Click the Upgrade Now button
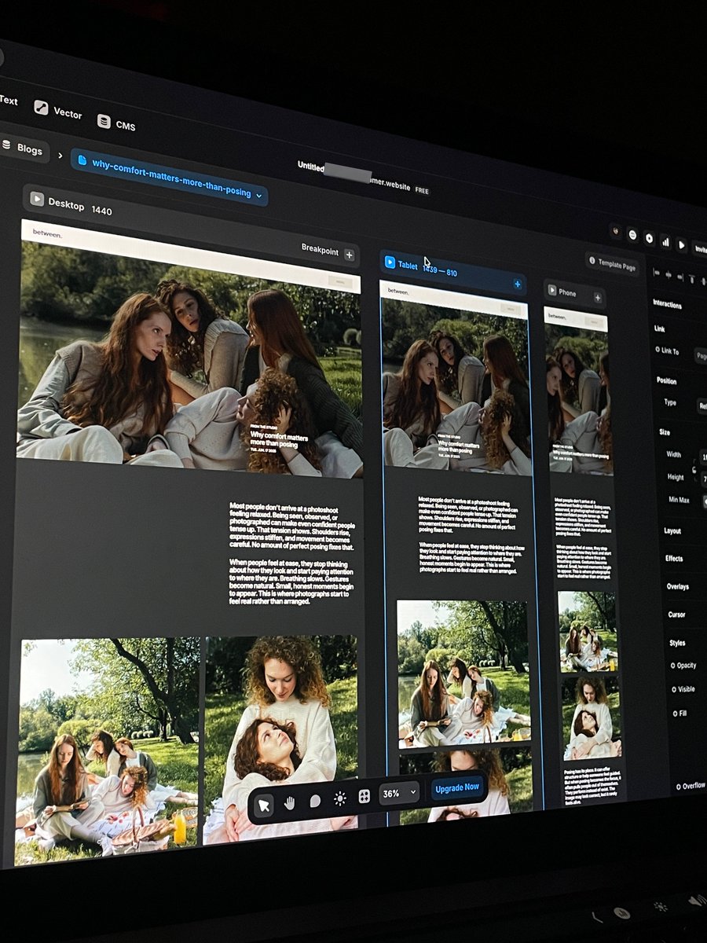Image resolution: width=707 pixels, height=943 pixels. pos(456,787)
